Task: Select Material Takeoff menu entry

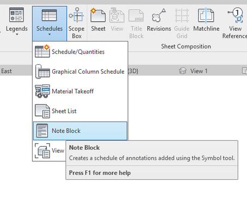Action: point(80,91)
